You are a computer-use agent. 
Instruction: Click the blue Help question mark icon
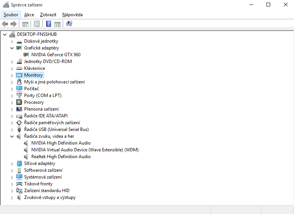pyautogui.click(x=49, y=24)
